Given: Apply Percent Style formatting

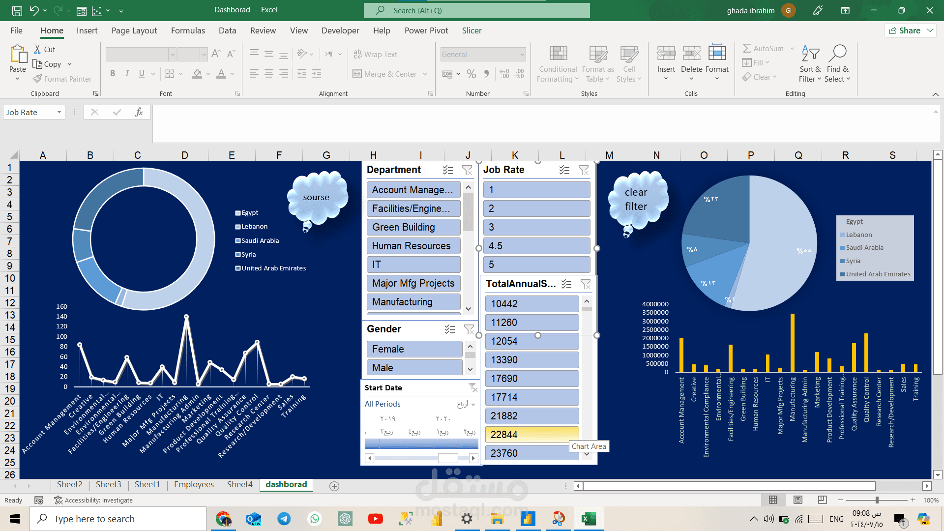Looking at the screenshot, I should (471, 74).
